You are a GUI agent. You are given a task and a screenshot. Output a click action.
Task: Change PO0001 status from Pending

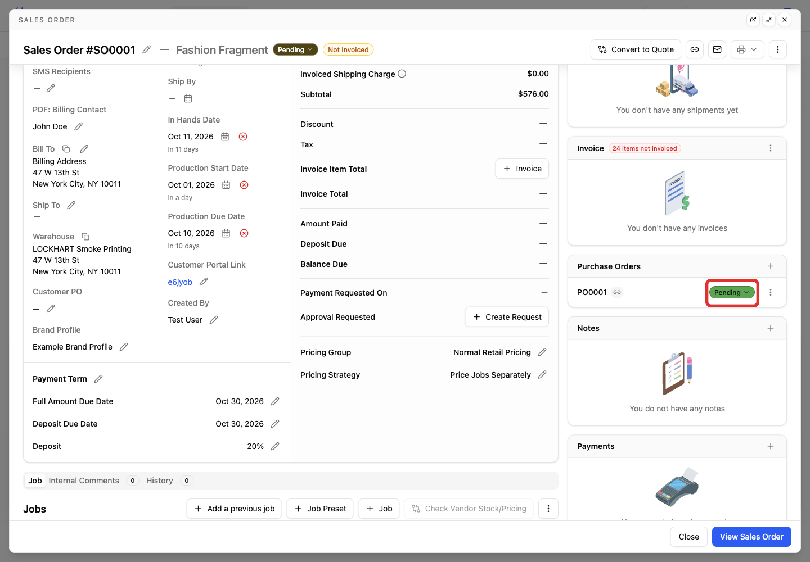coord(732,292)
